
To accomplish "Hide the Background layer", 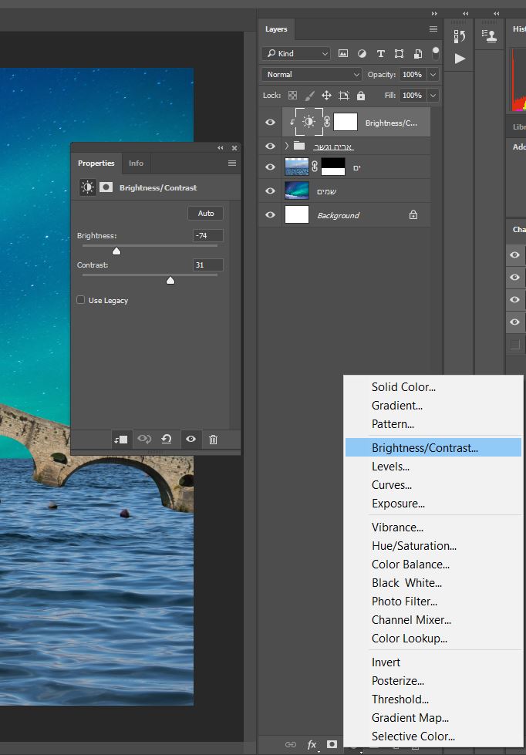I will [x=270, y=215].
